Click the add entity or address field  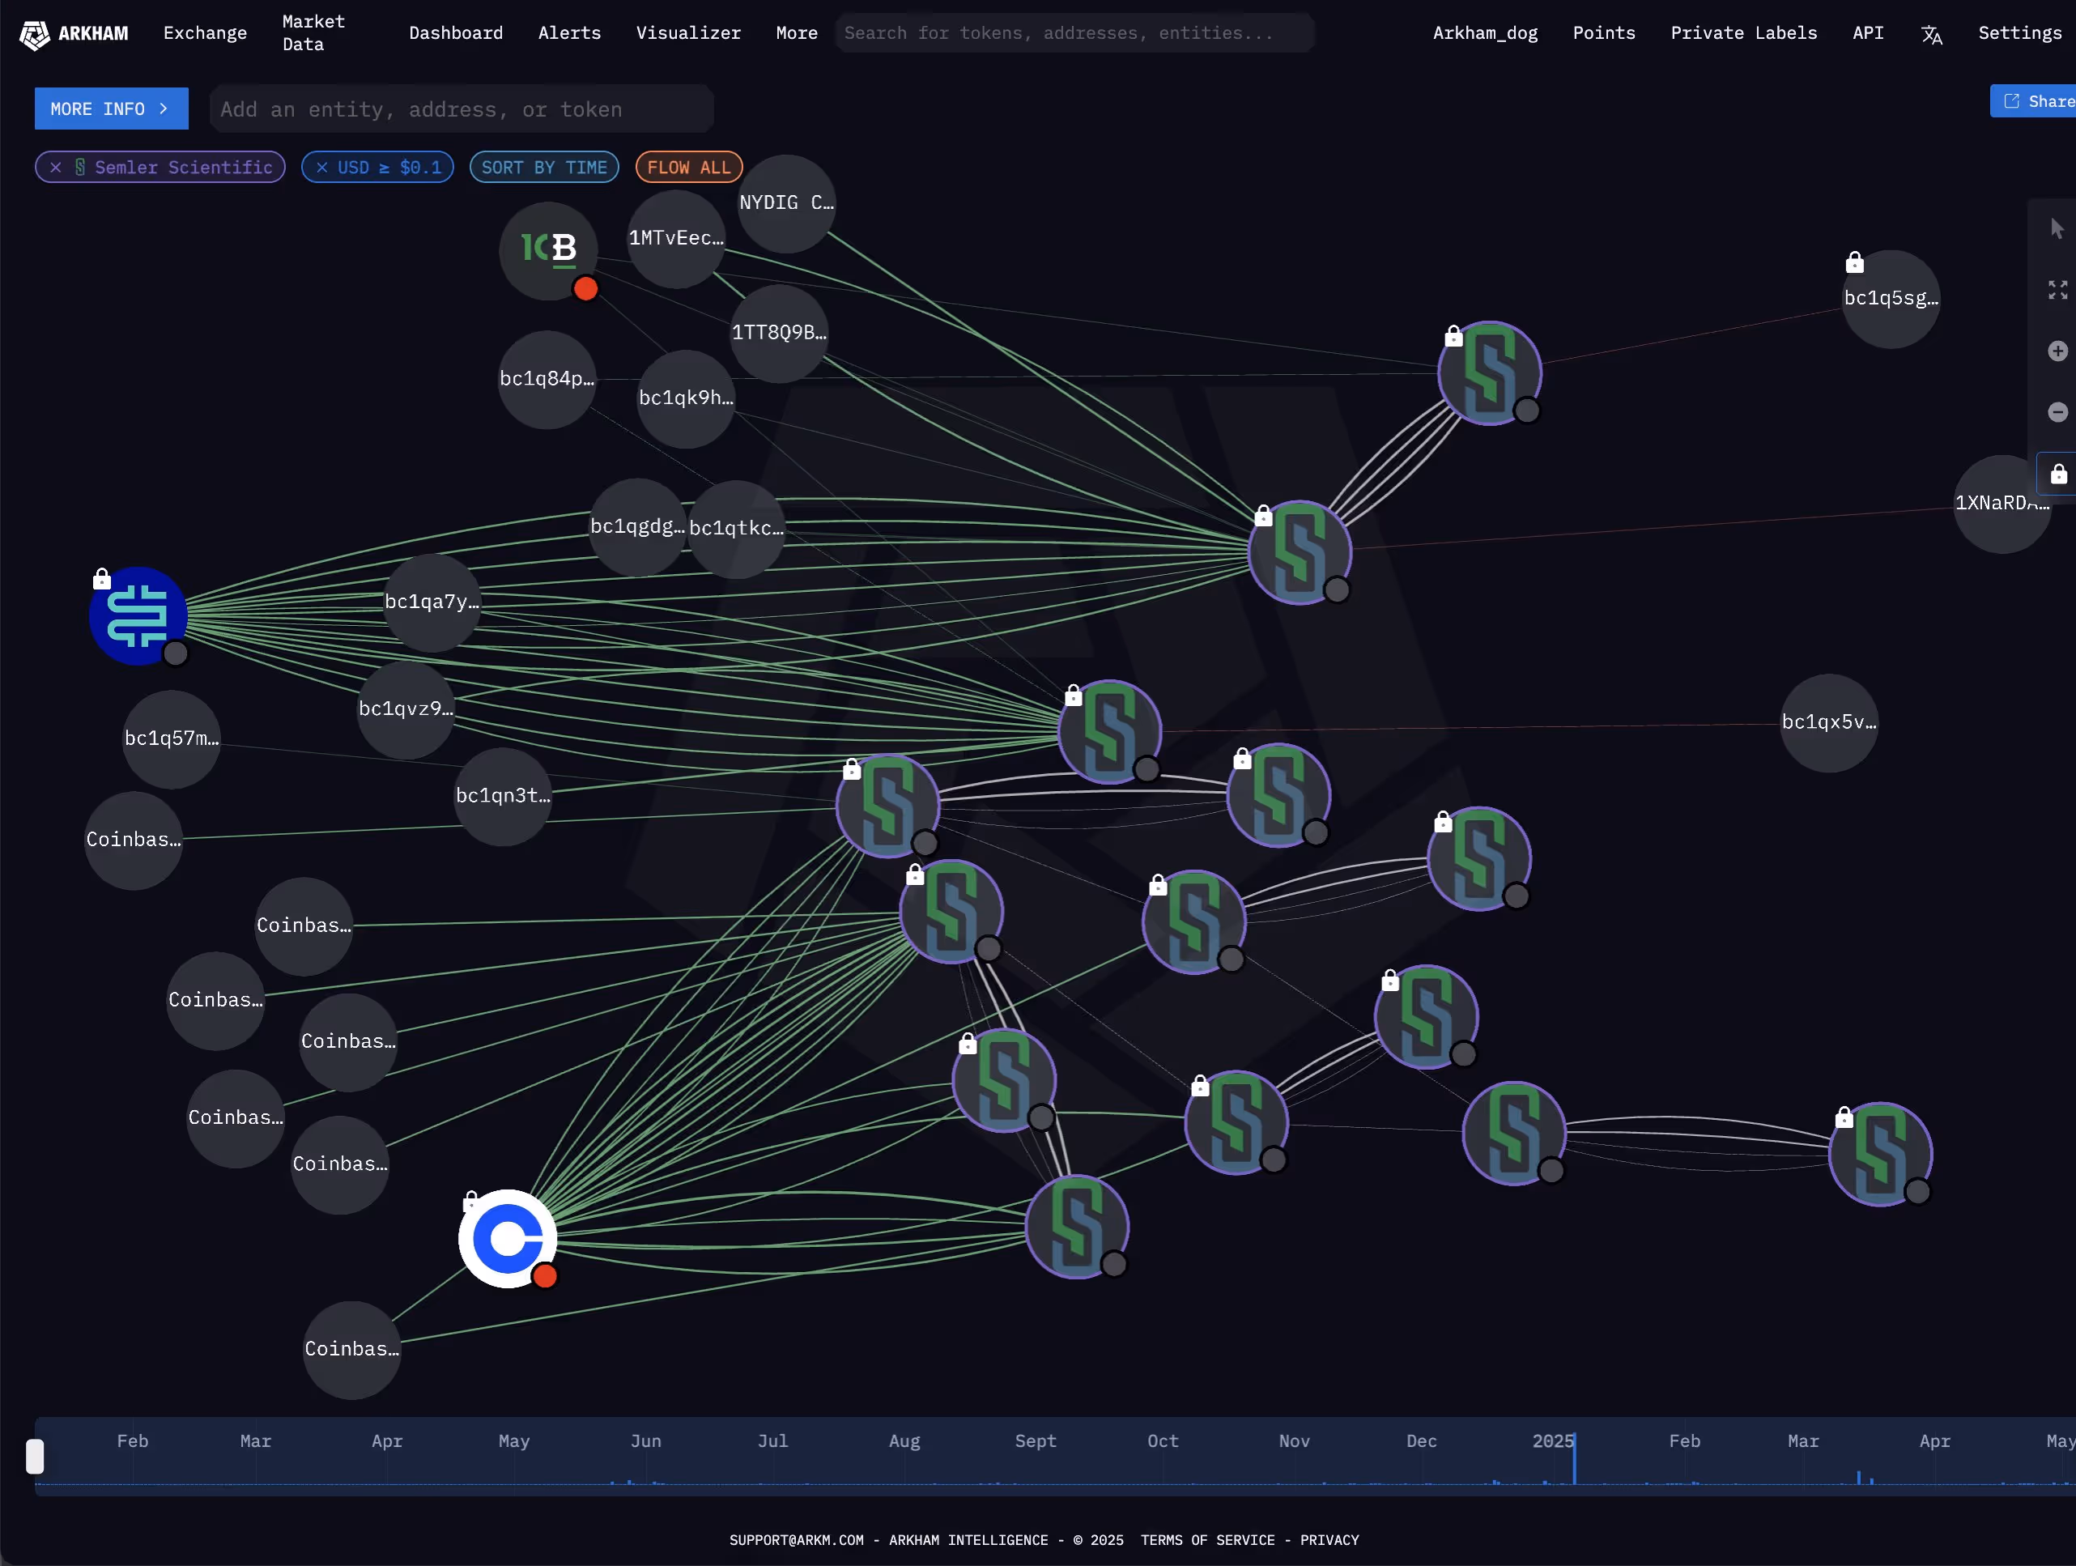(460, 109)
